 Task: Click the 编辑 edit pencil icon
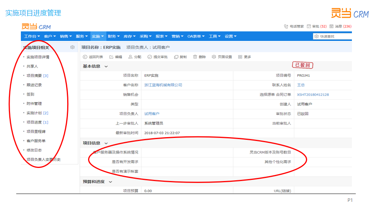(x=111, y=57)
